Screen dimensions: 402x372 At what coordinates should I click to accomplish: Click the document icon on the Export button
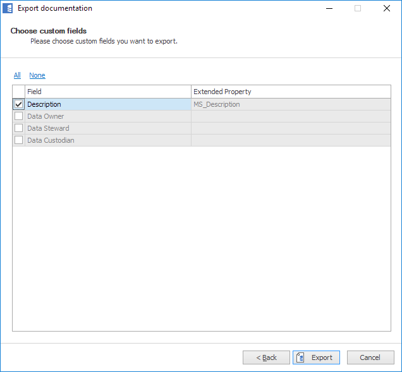pyautogui.click(x=301, y=357)
